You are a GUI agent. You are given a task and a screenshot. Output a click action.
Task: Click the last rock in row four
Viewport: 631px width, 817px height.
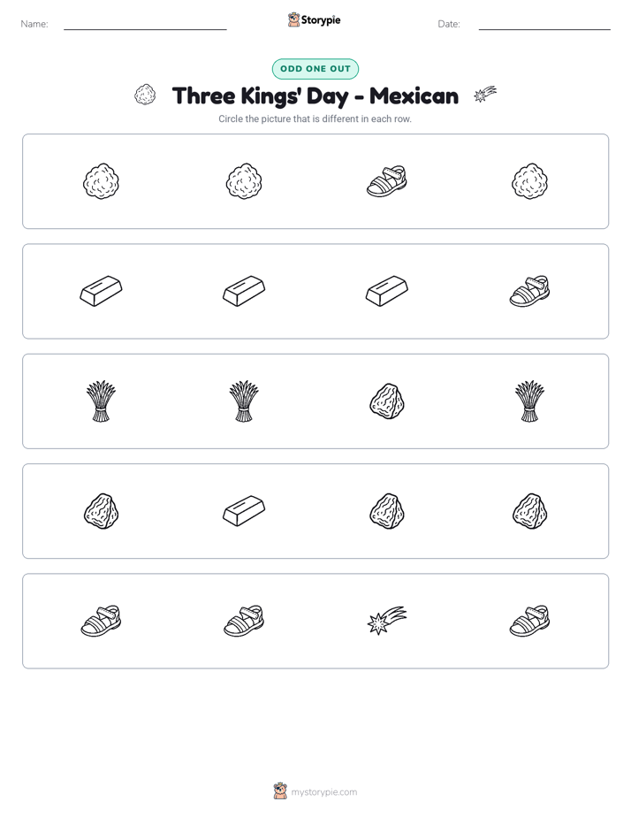[529, 511]
